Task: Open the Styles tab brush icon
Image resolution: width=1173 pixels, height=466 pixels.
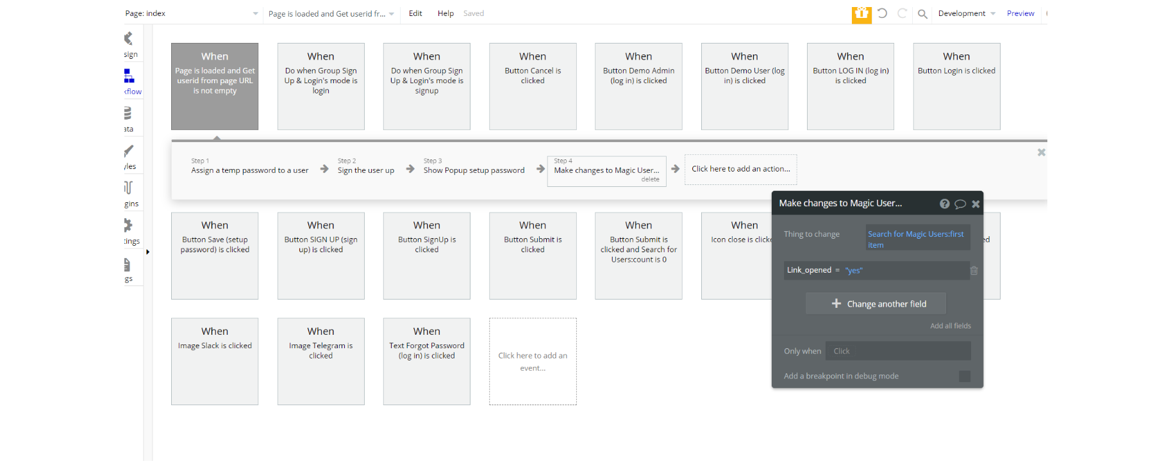Action: [129, 151]
